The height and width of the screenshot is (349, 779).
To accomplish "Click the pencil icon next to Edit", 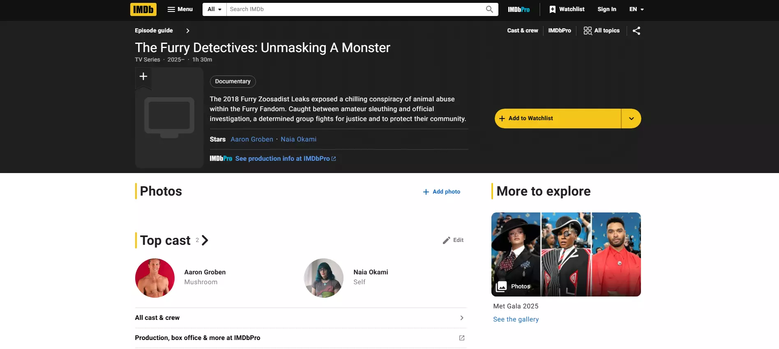I will point(447,240).
